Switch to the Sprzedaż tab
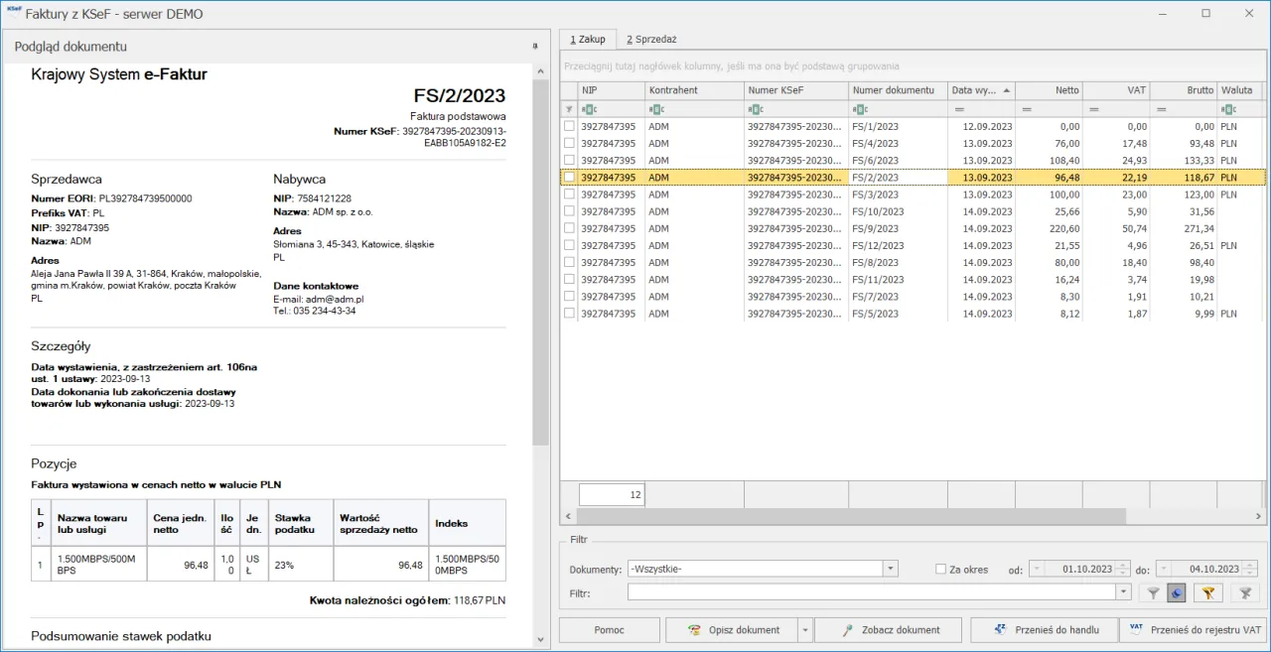Image resolution: width=1271 pixels, height=652 pixels. point(651,39)
